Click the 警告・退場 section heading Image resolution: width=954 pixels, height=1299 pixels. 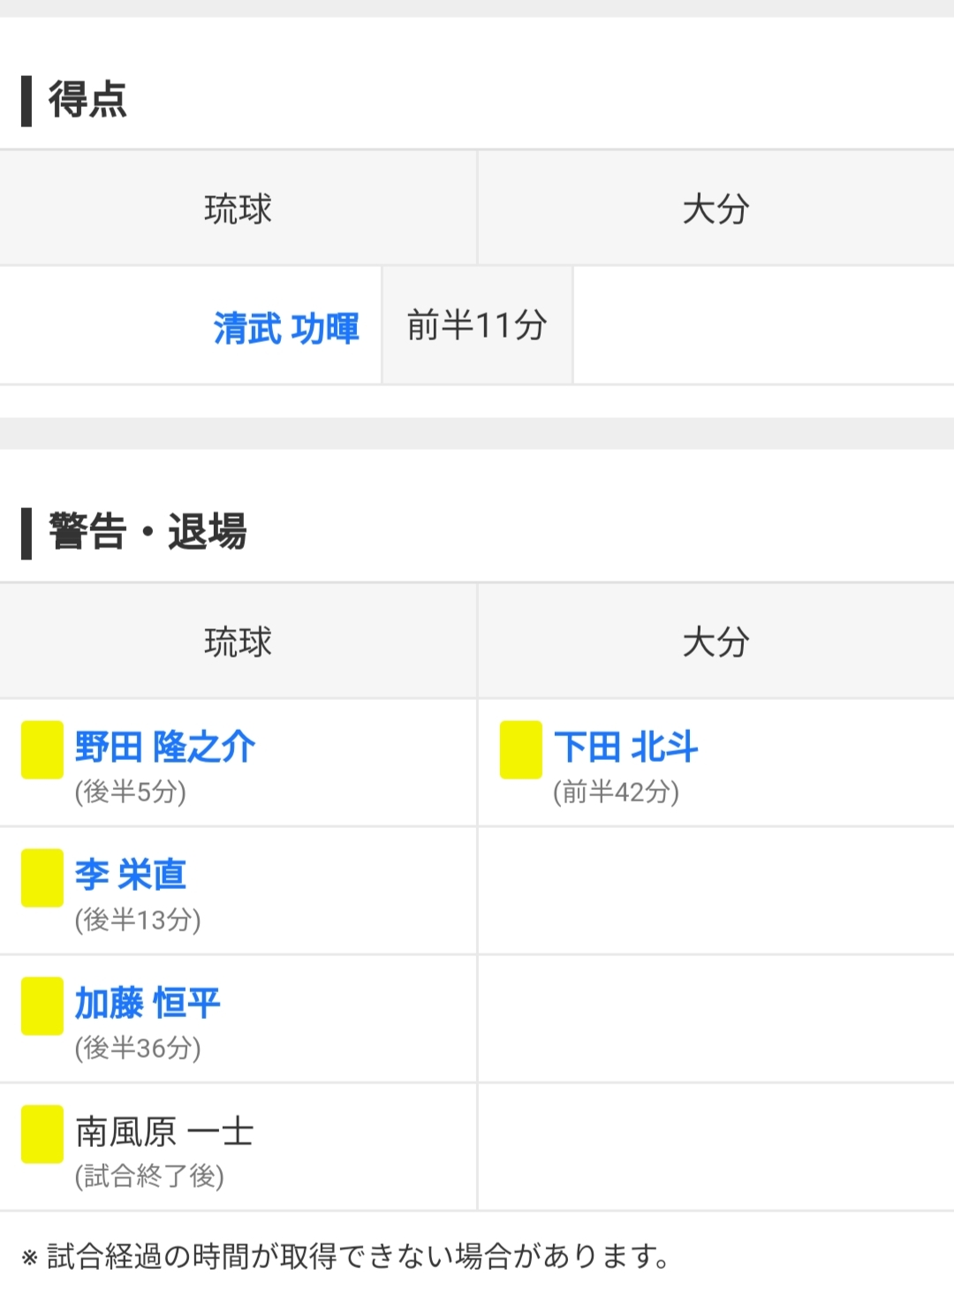pos(148,532)
